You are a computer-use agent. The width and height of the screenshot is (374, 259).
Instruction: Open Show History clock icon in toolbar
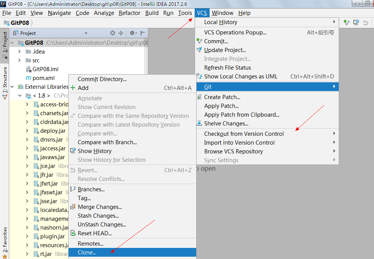pyautogui.click(x=356, y=23)
